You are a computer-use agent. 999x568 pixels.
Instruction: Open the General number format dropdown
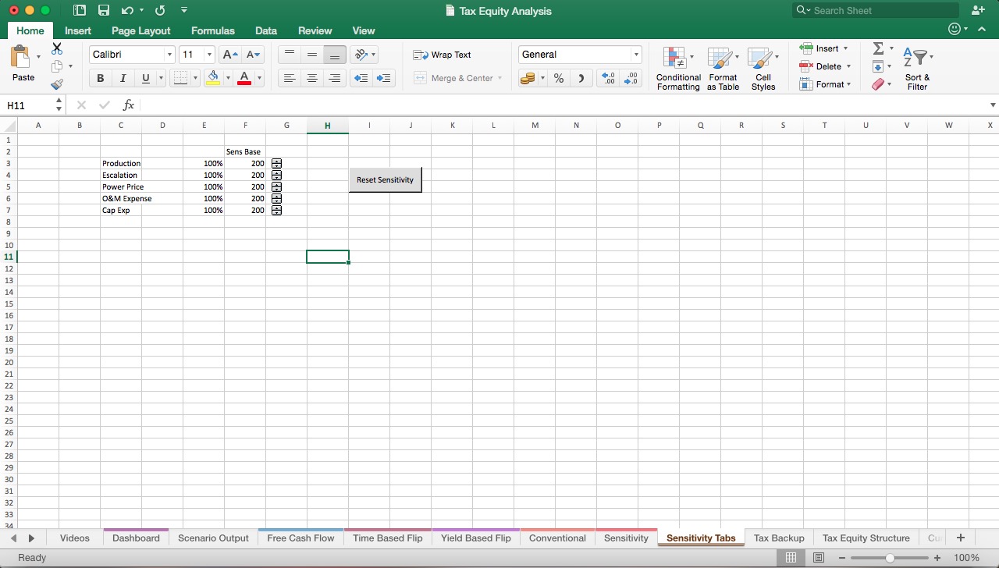click(636, 55)
